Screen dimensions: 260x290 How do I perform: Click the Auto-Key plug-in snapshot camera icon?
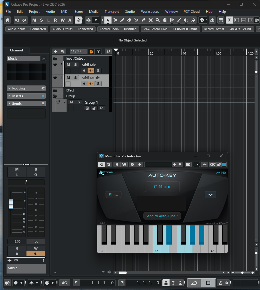[x=188, y=164]
